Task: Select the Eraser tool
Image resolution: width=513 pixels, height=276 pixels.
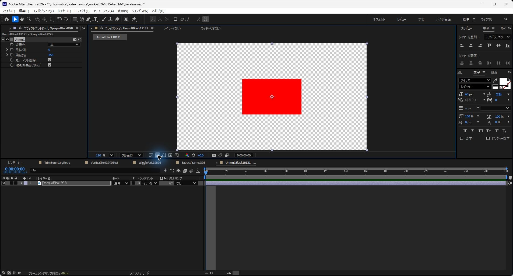Action: pos(117,19)
